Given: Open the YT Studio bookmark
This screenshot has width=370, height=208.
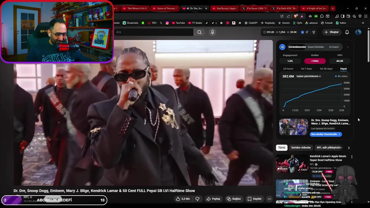Looking at the screenshot, I should coord(195,23).
